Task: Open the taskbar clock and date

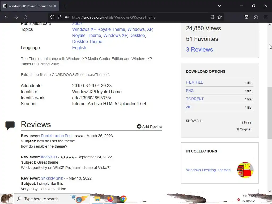Action: click(x=249, y=199)
